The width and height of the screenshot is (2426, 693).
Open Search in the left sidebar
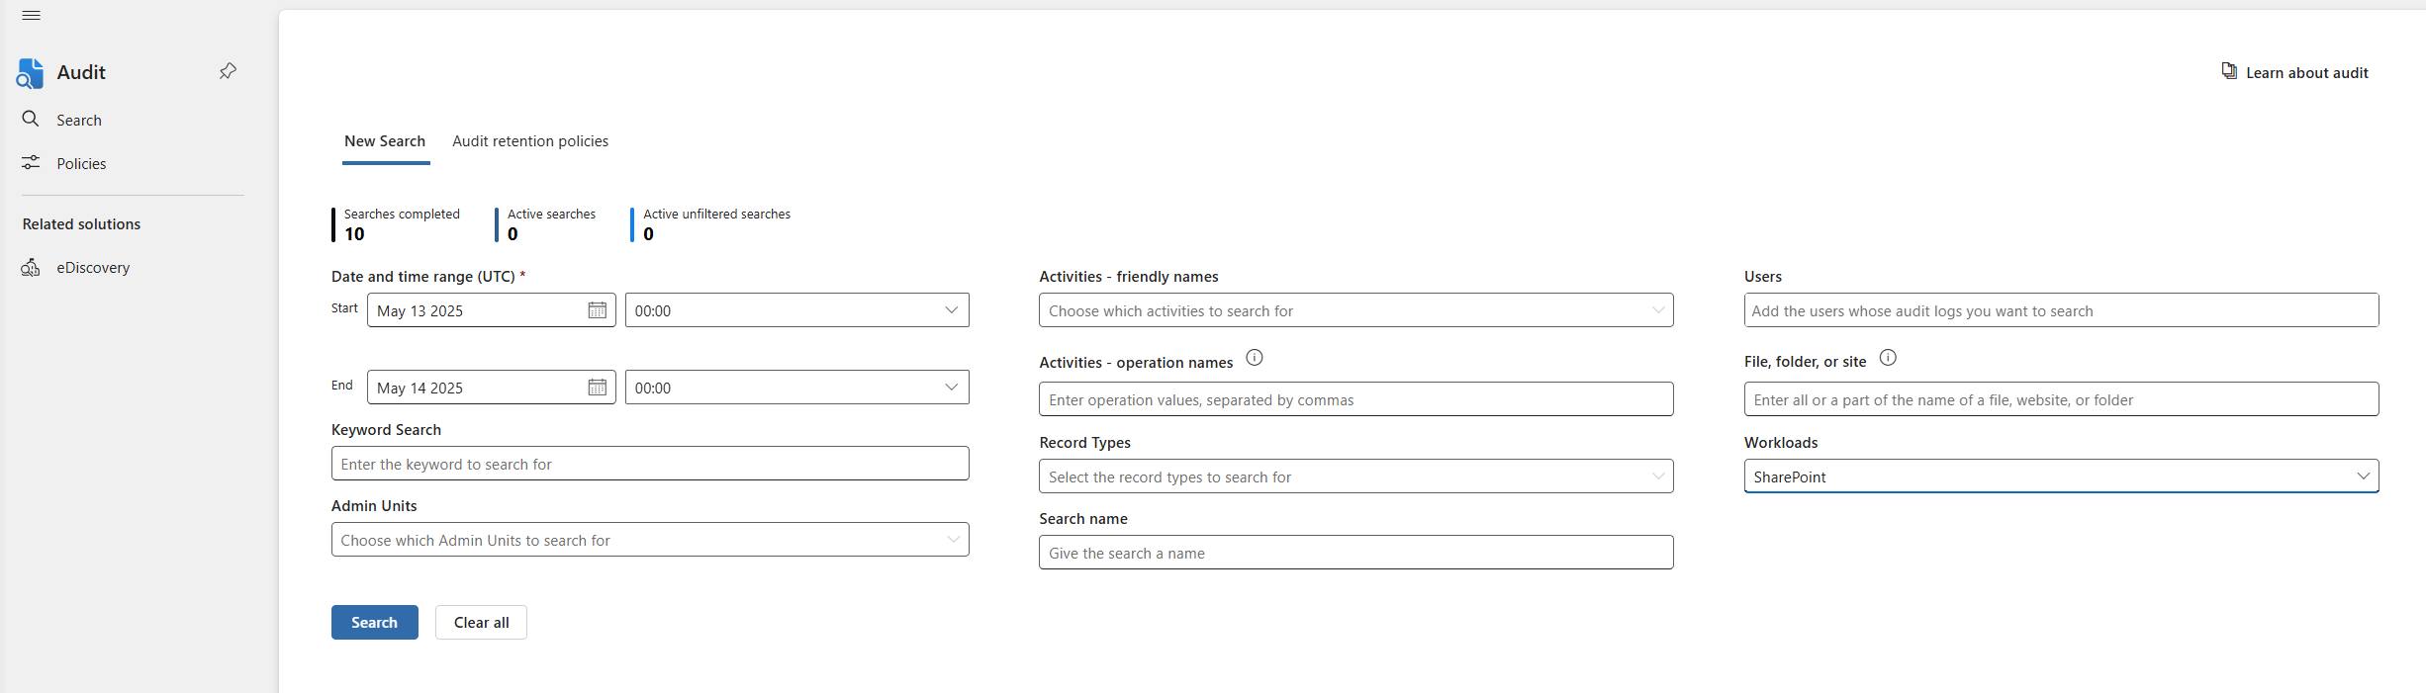79,121
